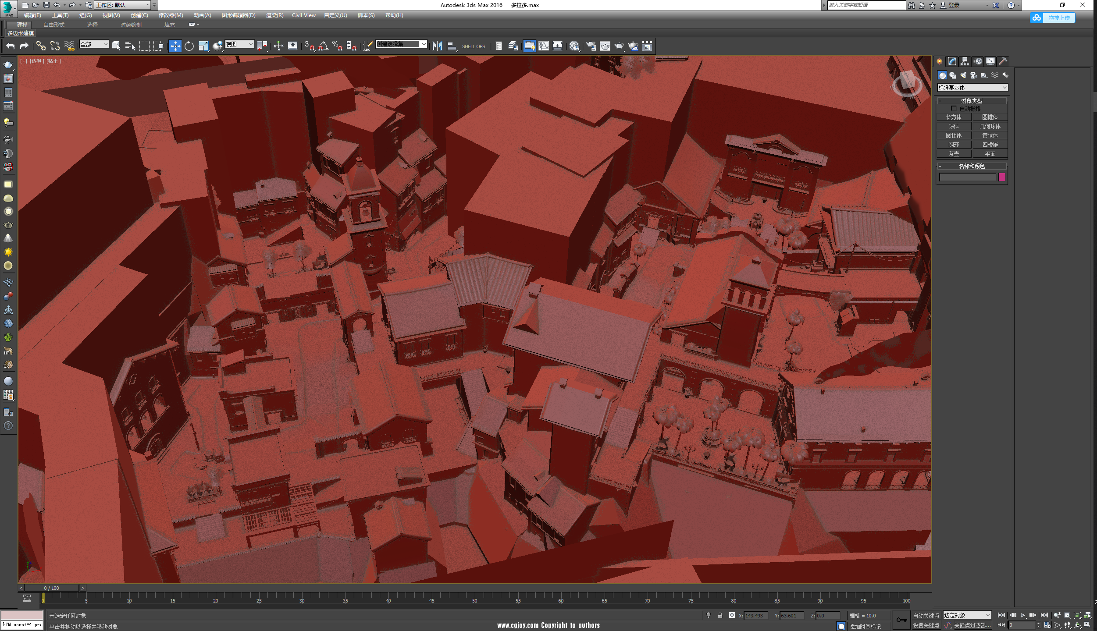Click the Select and Link chain icon
Viewport: 1097px width, 631px height.
[x=40, y=46]
